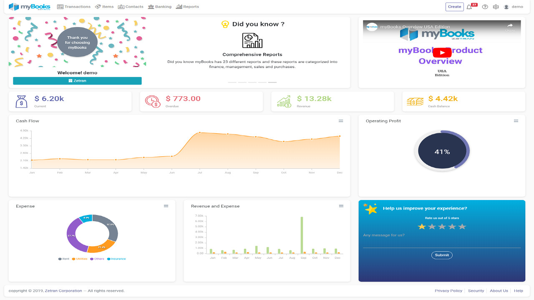Open notifications via the bell icon
Viewport: 534px width, 300px height.
tap(469, 7)
